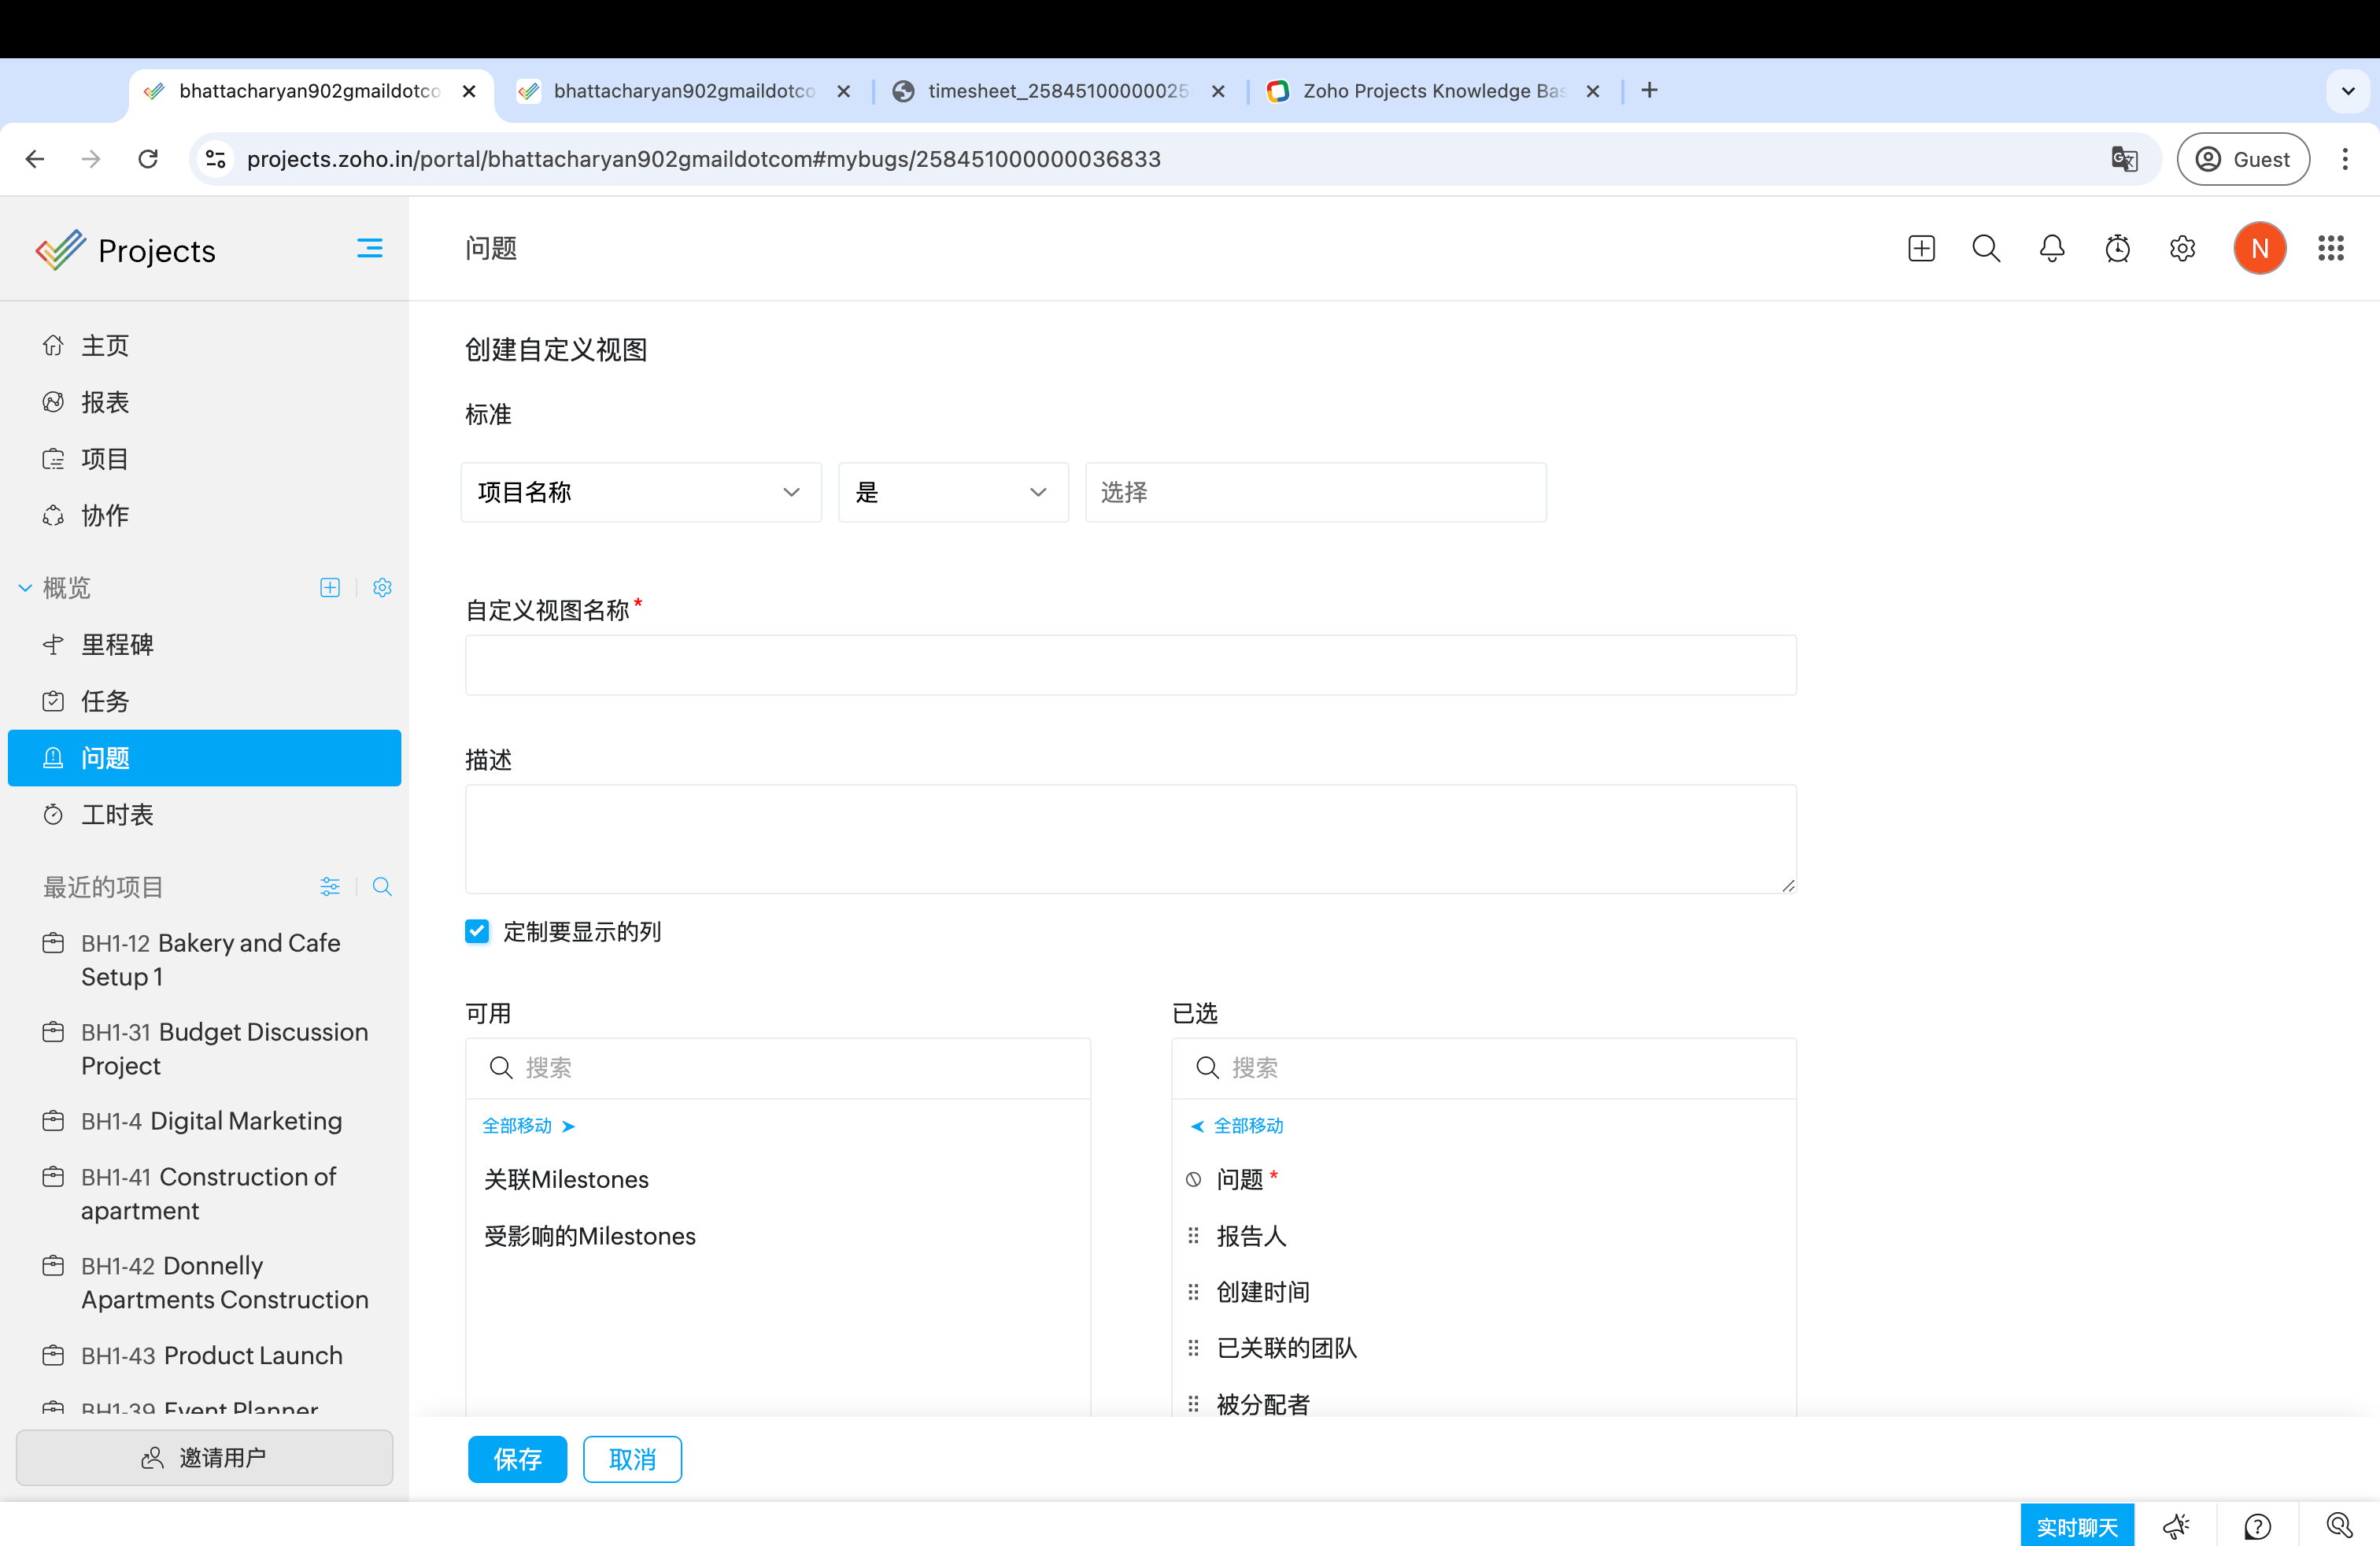Click the quick add plus icon in header
Viewport: 2380px width, 1546px height.
click(1920, 248)
